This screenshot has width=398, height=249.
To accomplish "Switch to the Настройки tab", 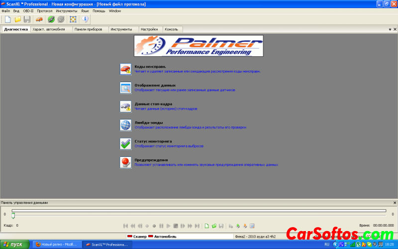I will point(149,29).
